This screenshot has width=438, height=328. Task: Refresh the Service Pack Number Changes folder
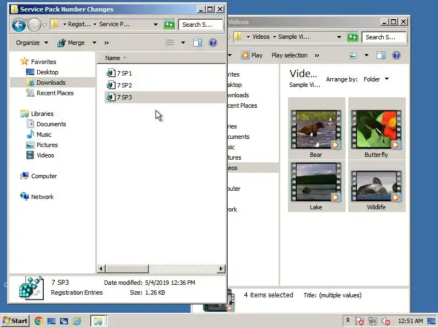[x=169, y=25]
